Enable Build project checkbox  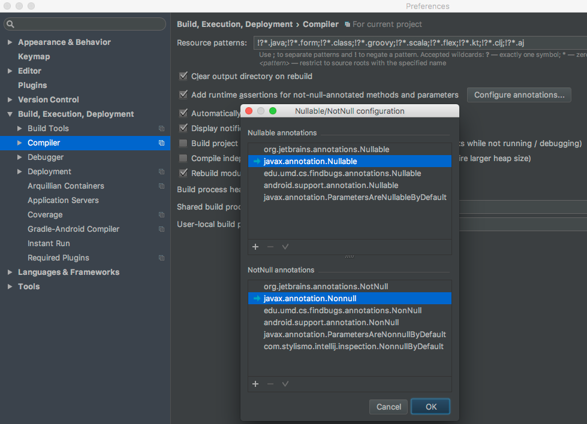(x=183, y=143)
